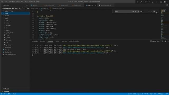The height and width of the screenshot is (95, 169).
Task: Open the Run menu
Action: point(26,2)
